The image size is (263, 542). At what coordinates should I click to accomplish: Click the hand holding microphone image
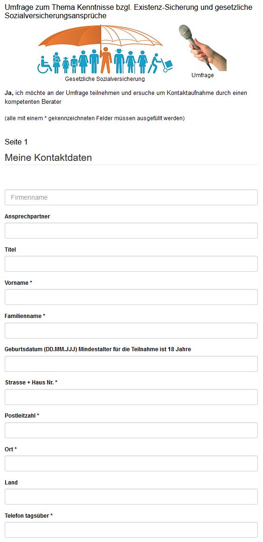202,48
